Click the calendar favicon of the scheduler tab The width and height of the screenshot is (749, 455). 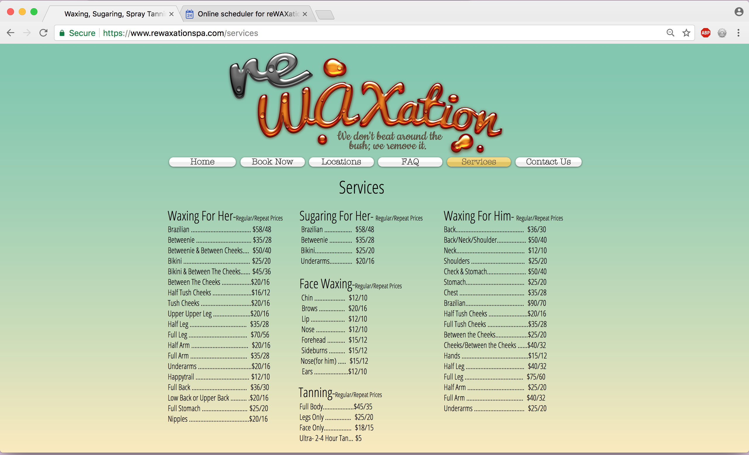(190, 14)
